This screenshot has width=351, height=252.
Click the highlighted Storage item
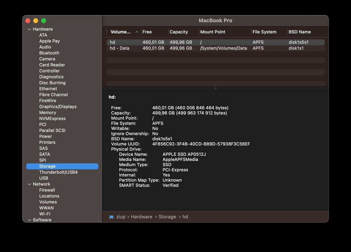pos(62,166)
